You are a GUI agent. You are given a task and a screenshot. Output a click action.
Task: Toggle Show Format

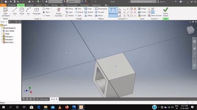(155, 16)
